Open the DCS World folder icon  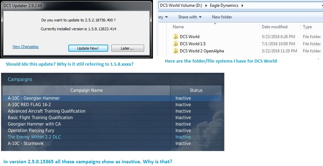click(x=175, y=37)
